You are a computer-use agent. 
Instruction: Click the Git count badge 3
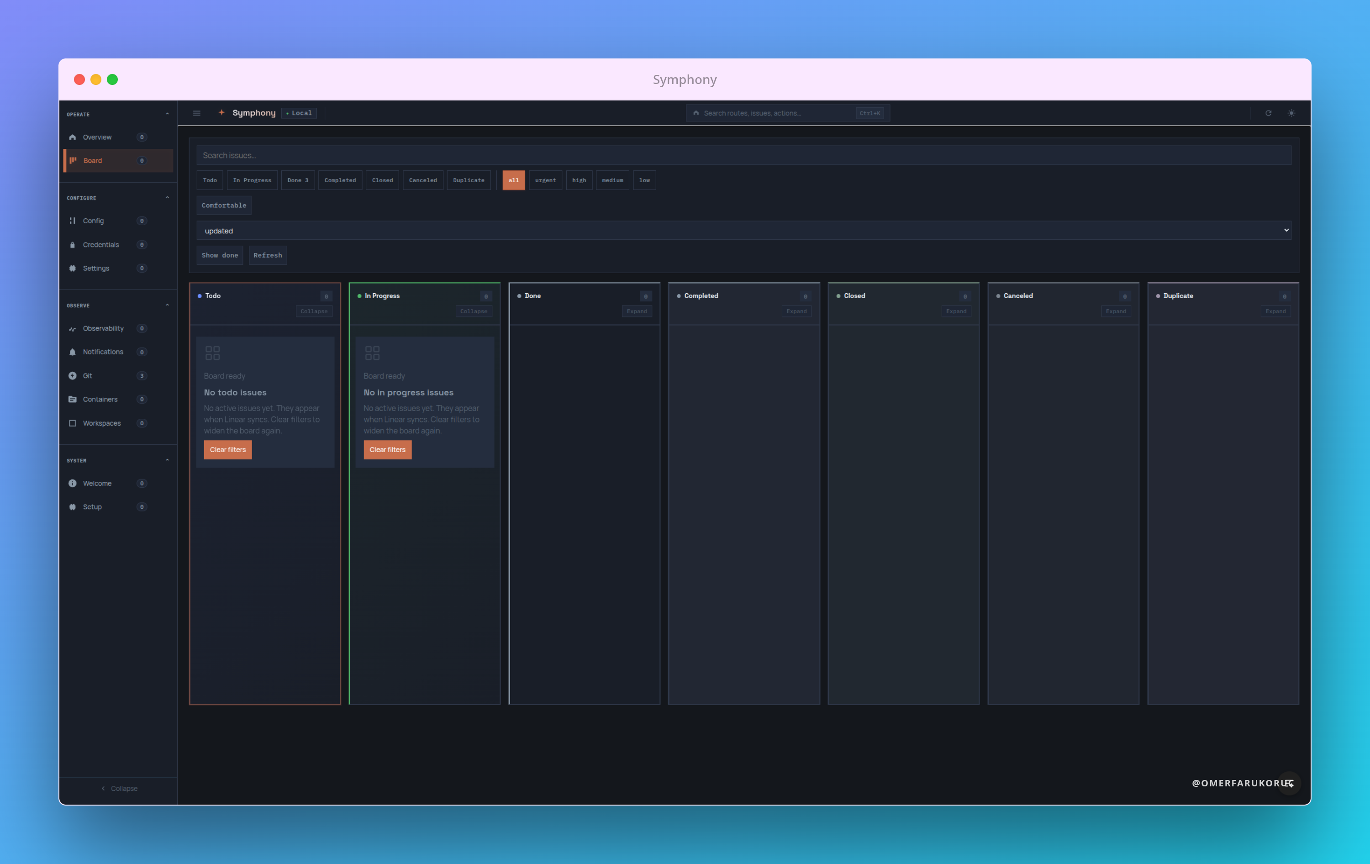pyautogui.click(x=142, y=375)
